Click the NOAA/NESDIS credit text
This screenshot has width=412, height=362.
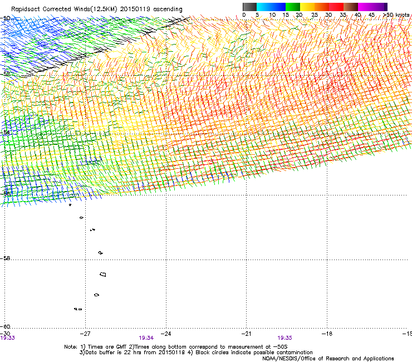click(x=328, y=359)
